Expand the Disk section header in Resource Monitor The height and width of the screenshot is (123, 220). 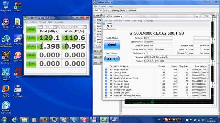pyautogui.click(x=97, y=51)
